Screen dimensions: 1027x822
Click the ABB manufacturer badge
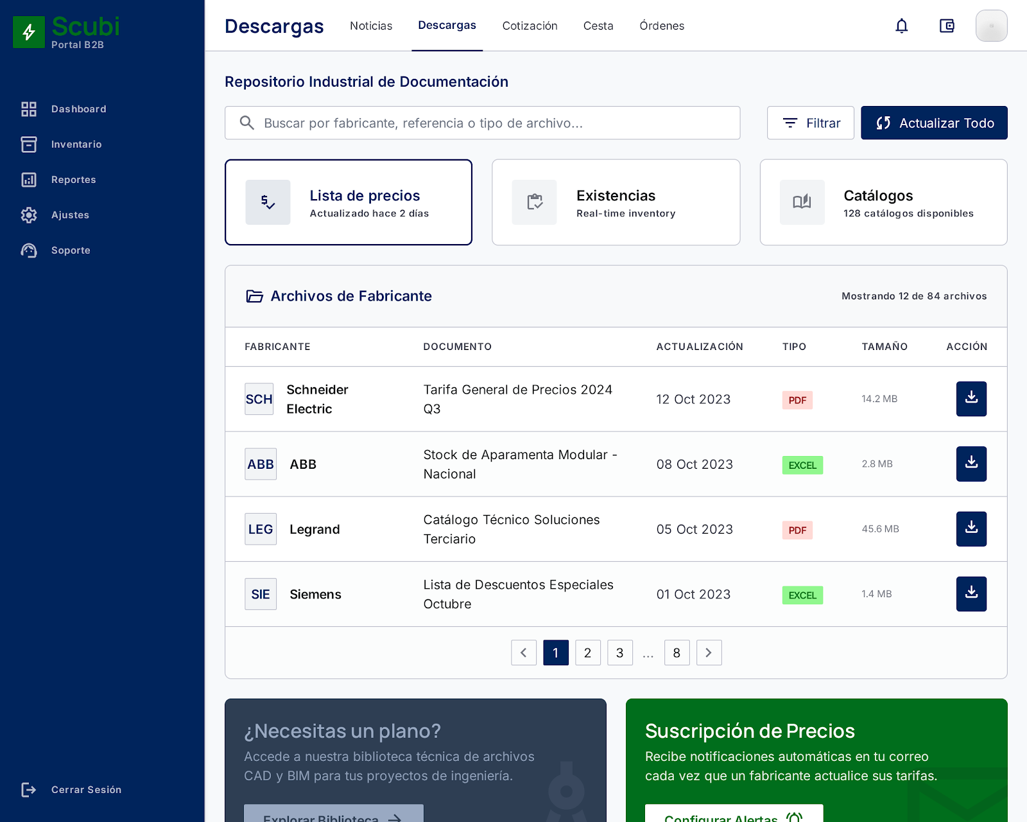point(261,464)
